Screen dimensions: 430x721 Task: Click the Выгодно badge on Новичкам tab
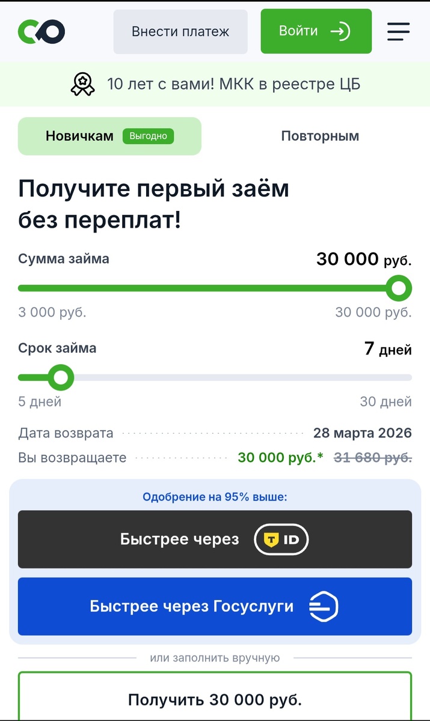coord(149,136)
